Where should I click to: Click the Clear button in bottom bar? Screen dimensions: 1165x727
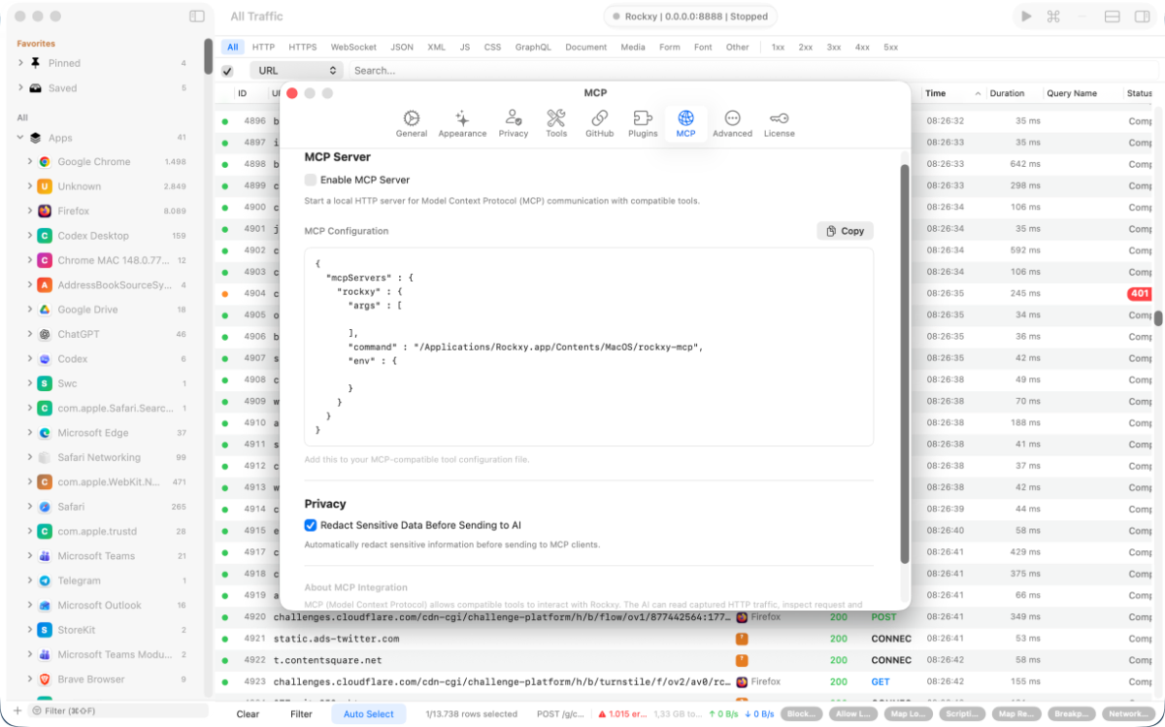(x=248, y=714)
